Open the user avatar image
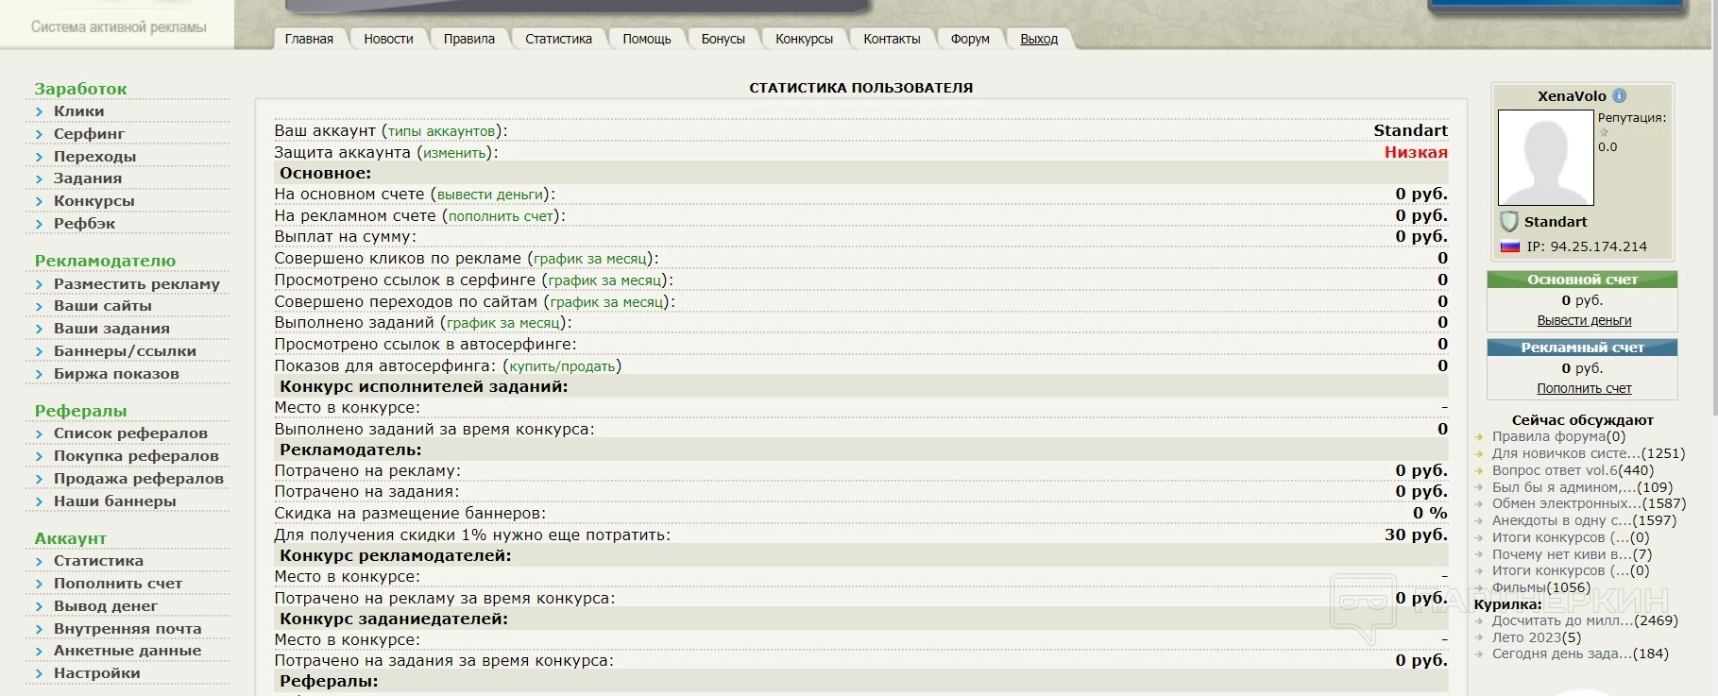This screenshot has width=1718, height=696. (x=1545, y=158)
